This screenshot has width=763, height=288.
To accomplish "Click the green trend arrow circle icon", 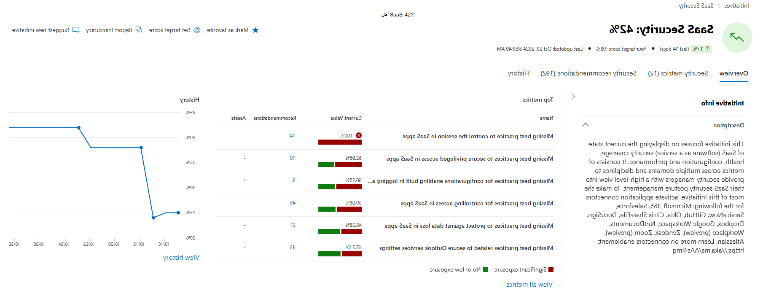I will tap(737, 38).
